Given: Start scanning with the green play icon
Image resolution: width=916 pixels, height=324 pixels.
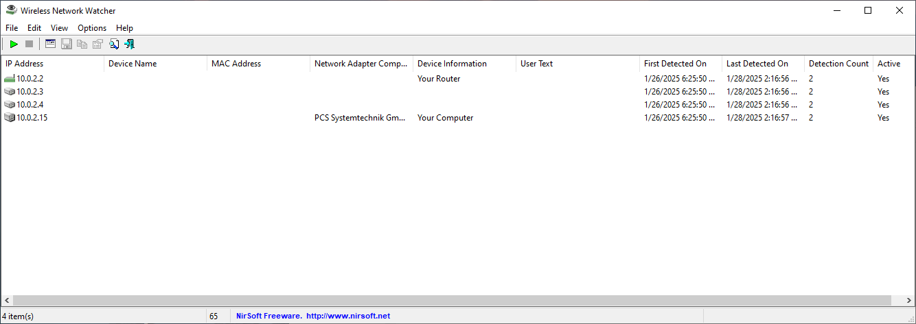Looking at the screenshot, I should (14, 45).
